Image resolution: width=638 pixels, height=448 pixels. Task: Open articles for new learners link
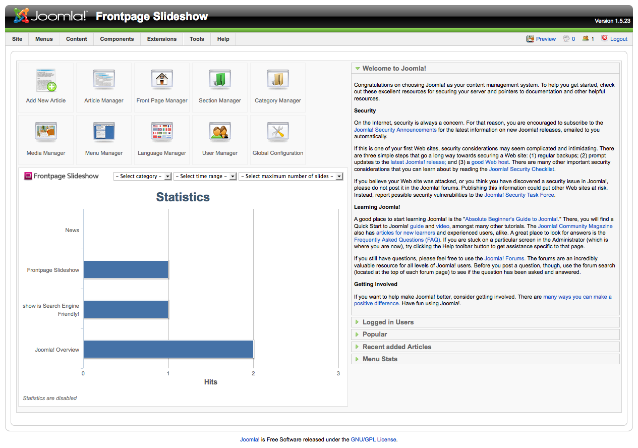pos(405,233)
